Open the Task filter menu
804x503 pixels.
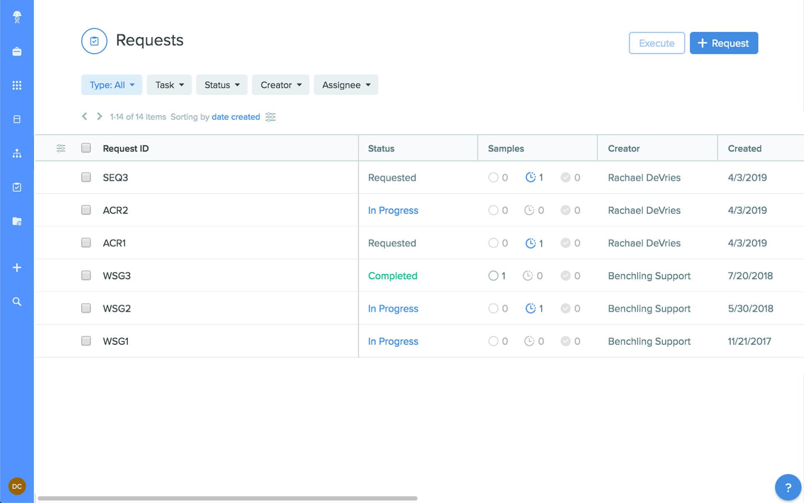click(169, 85)
